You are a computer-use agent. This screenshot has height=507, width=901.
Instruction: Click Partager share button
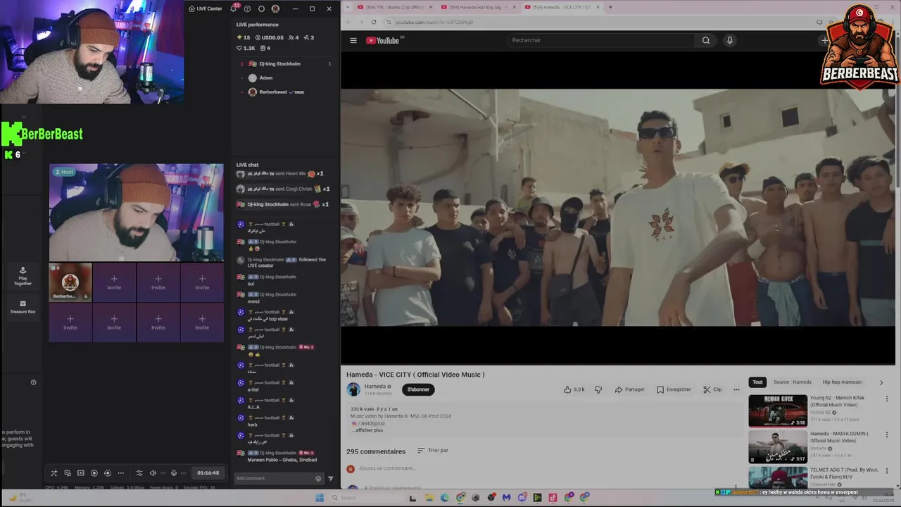tap(629, 389)
